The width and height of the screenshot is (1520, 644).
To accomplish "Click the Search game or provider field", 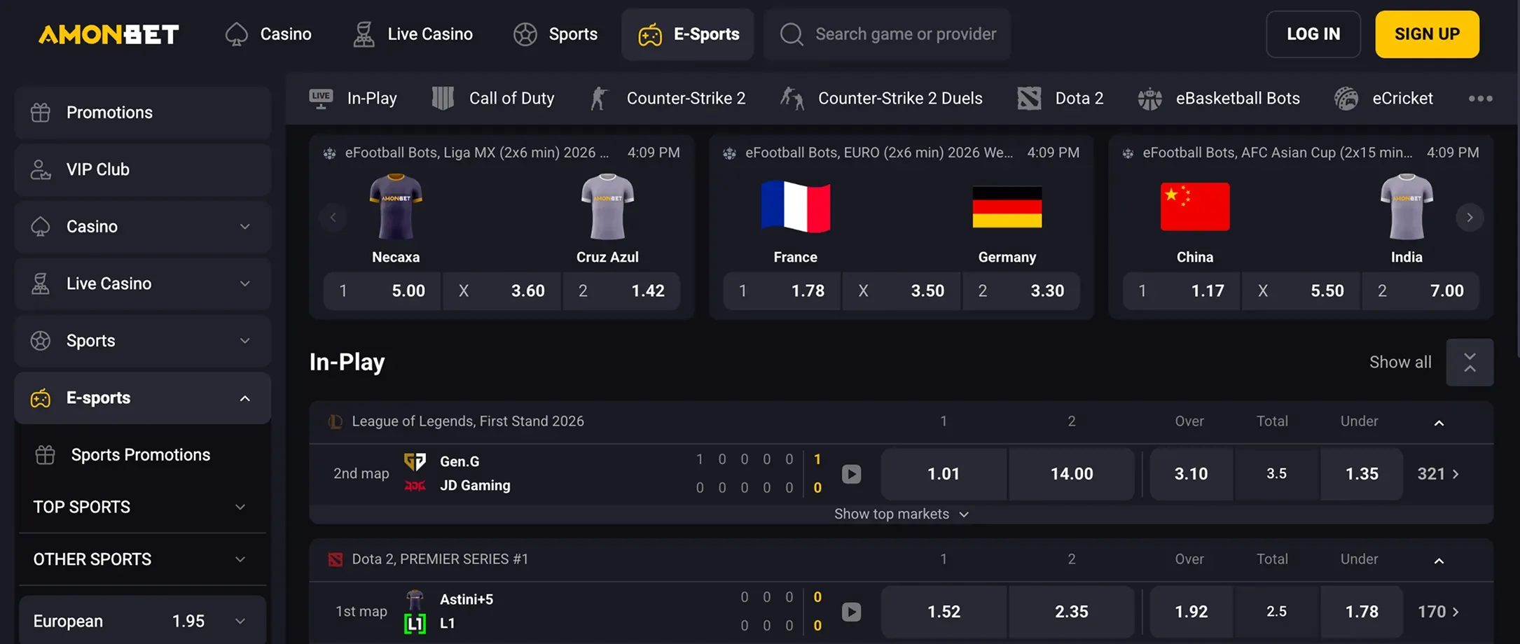I will (x=905, y=34).
